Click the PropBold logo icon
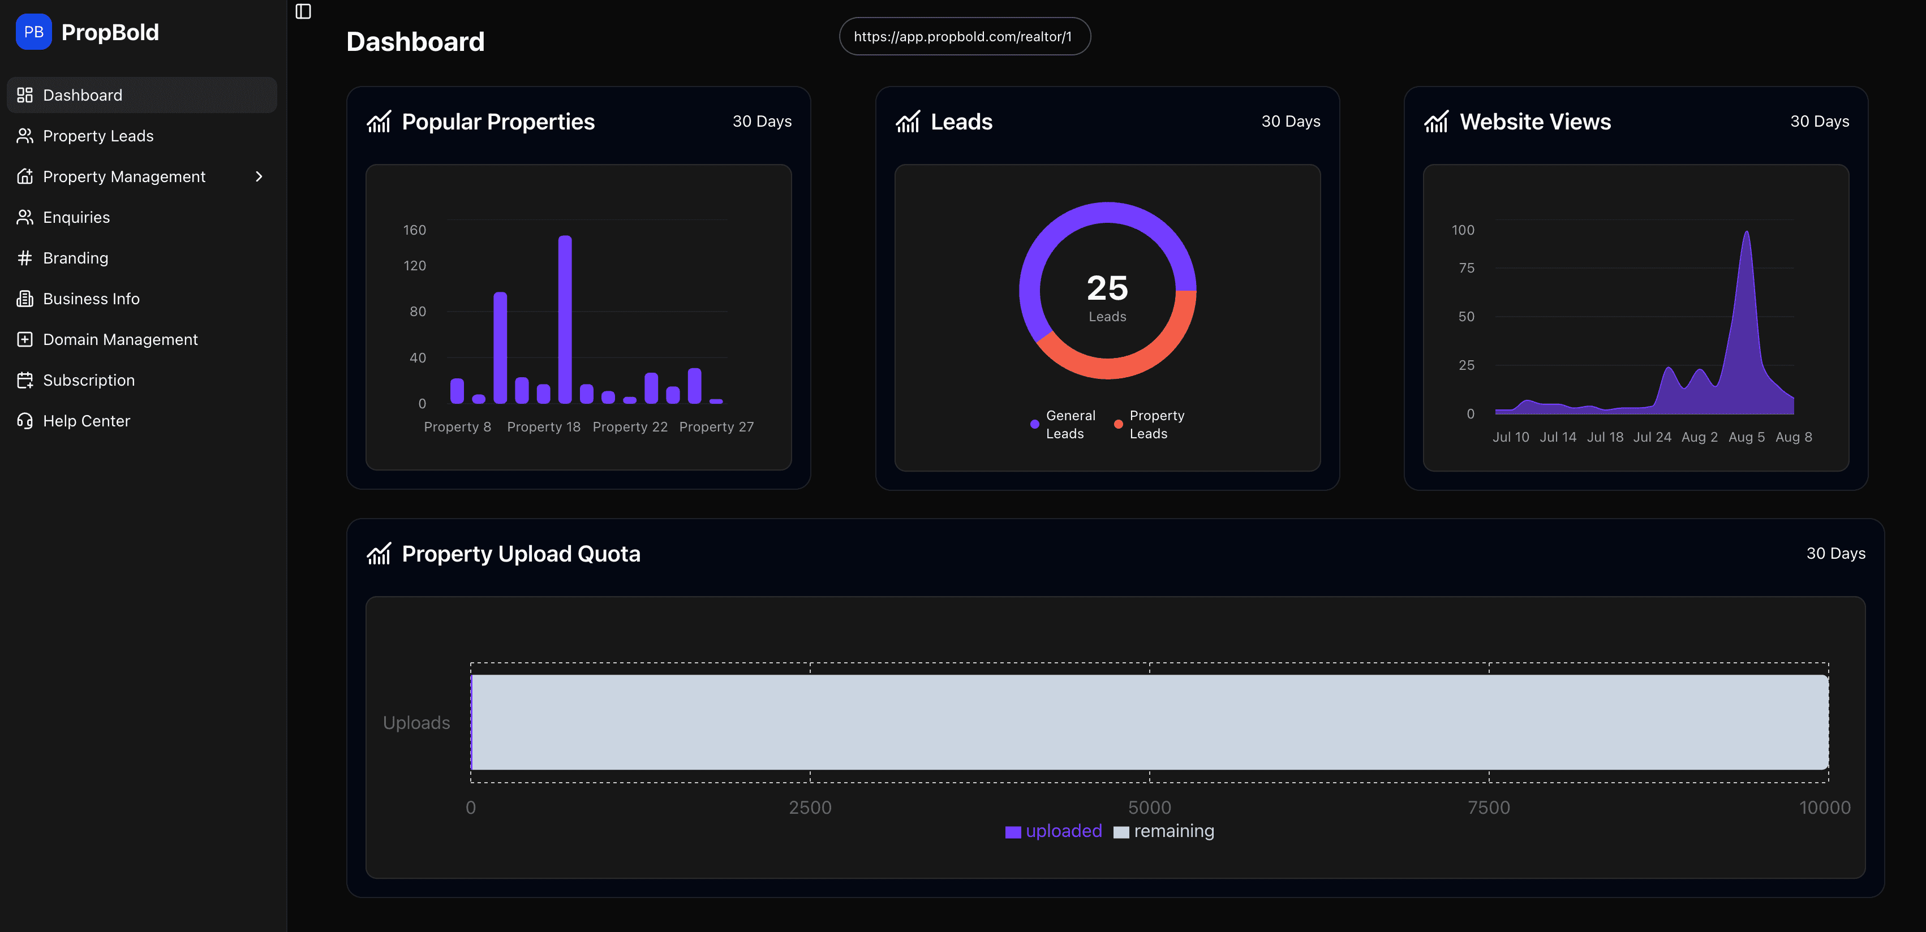 (x=33, y=32)
